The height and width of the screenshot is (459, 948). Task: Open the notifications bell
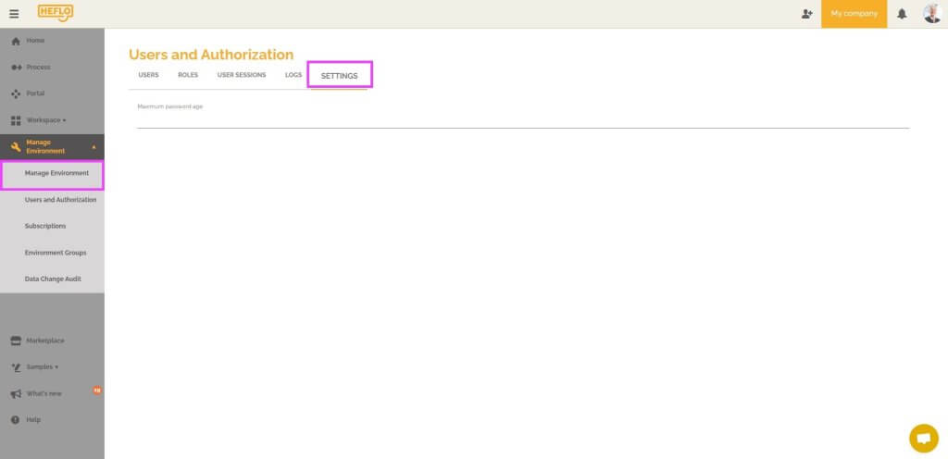tap(902, 14)
